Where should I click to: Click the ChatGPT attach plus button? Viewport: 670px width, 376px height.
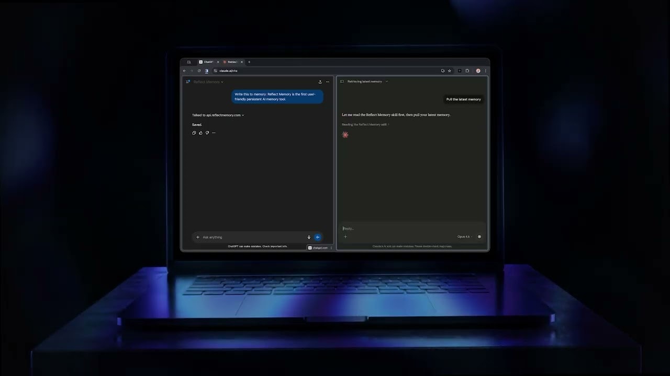198,237
